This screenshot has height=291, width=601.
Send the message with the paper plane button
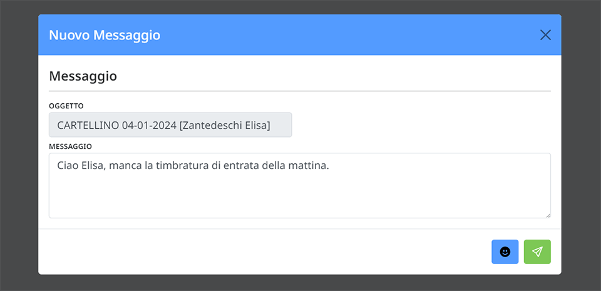537,252
